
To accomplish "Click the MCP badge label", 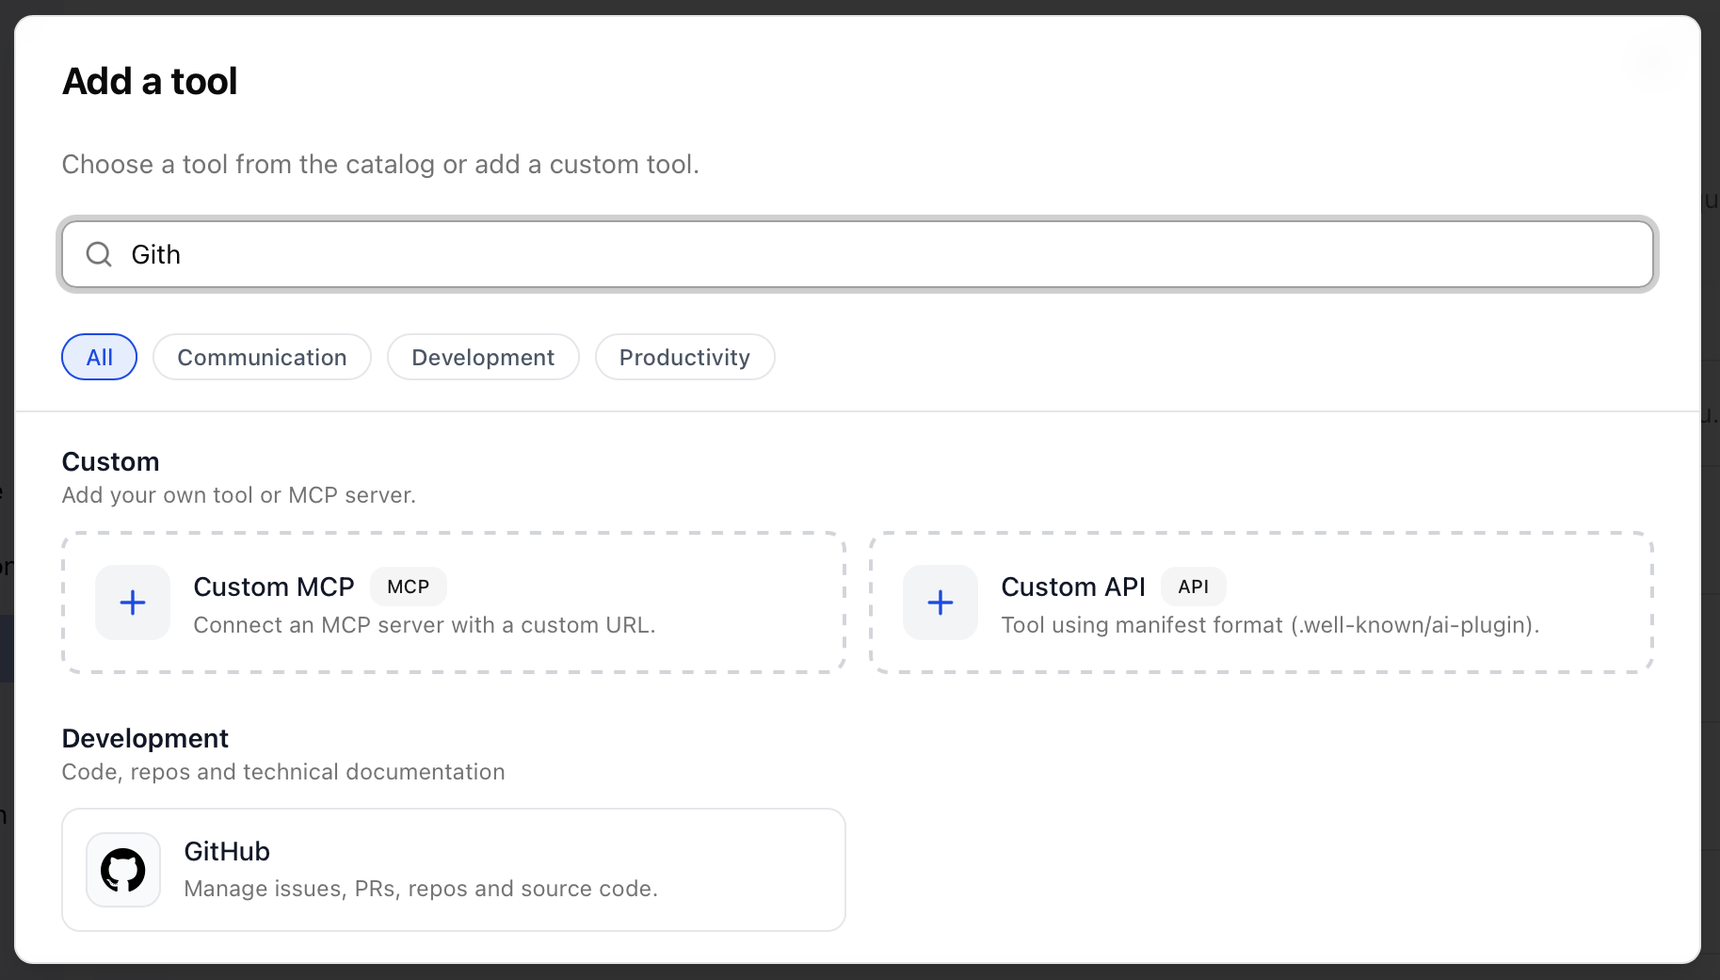I will coord(409,586).
